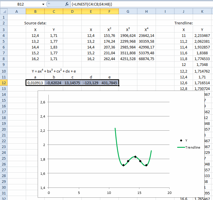Select column I header
This screenshot has width=213, height=200.
(x=165, y=11)
